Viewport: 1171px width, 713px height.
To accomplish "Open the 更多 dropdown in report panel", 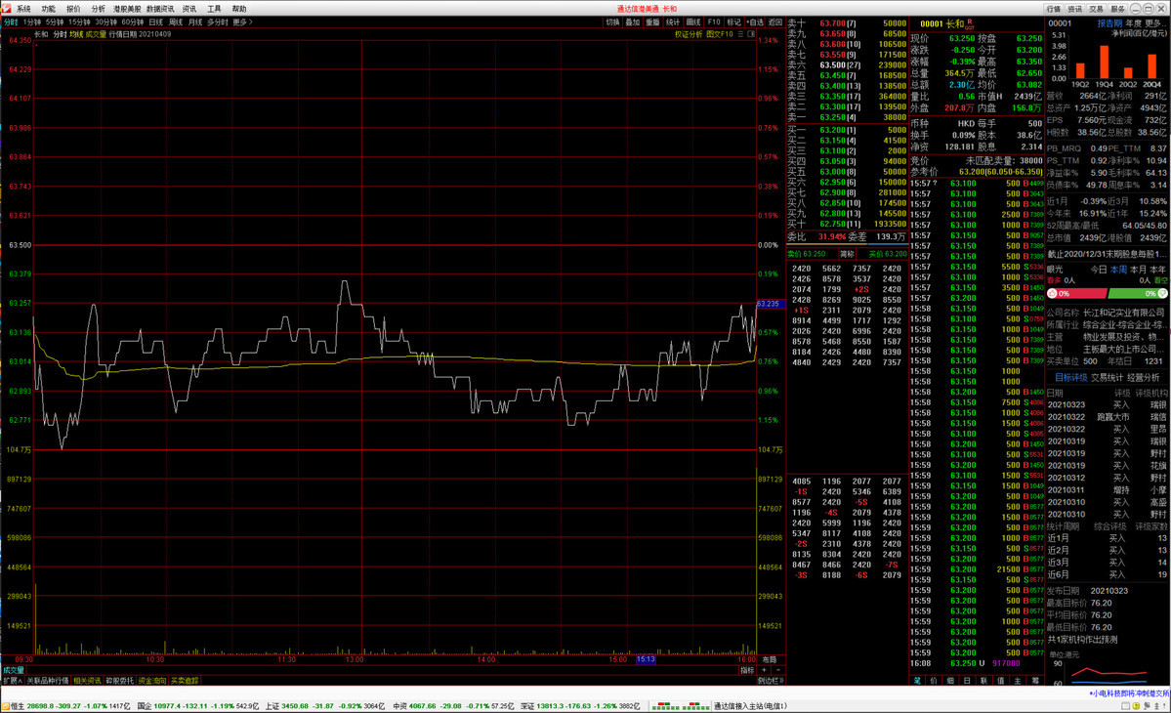I will (x=1156, y=23).
